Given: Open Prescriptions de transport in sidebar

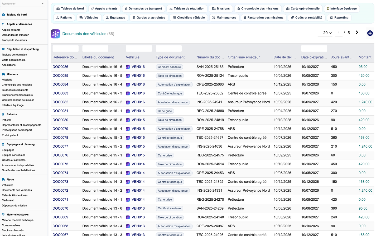Looking at the screenshot, I should click(x=17, y=130).
